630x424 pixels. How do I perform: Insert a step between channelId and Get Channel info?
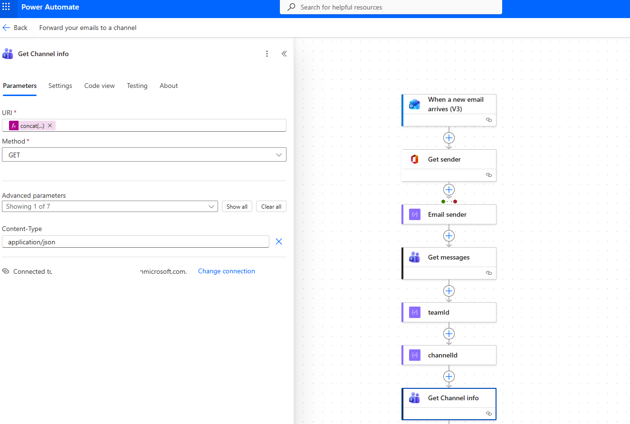tap(449, 376)
